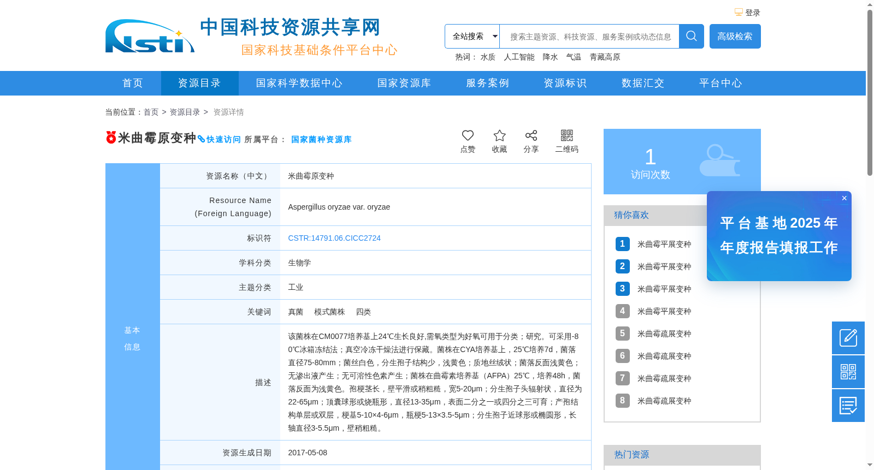Open 平台中心 navigation tab
The height and width of the screenshot is (470, 874).
(721, 83)
